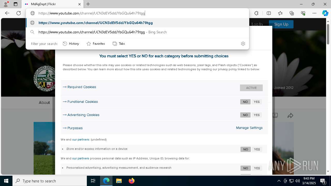The height and width of the screenshot is (186, 331).
Task: Open the Extensions puzzle icon
Action: pos(256,13)
